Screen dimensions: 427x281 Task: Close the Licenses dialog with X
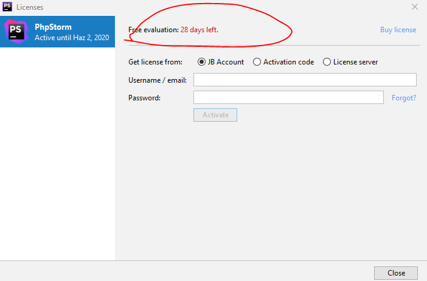415,7
